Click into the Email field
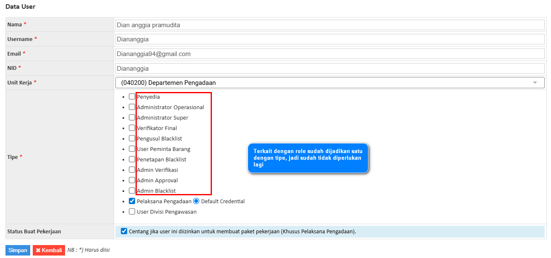 (330, 54)
